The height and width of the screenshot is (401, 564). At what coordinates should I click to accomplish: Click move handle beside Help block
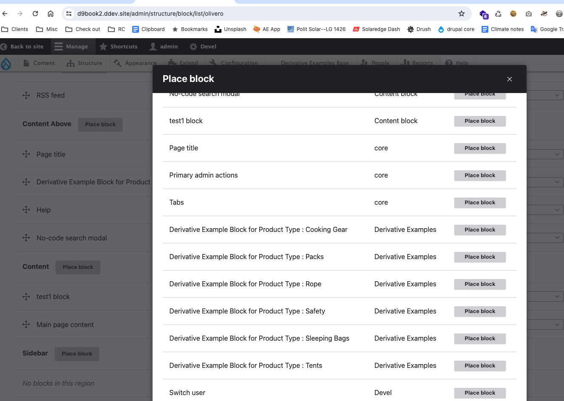(26, 210)
